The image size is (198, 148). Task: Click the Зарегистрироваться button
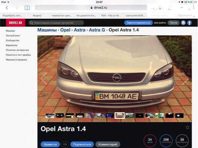pyautogui.click(x=138, y=23)
